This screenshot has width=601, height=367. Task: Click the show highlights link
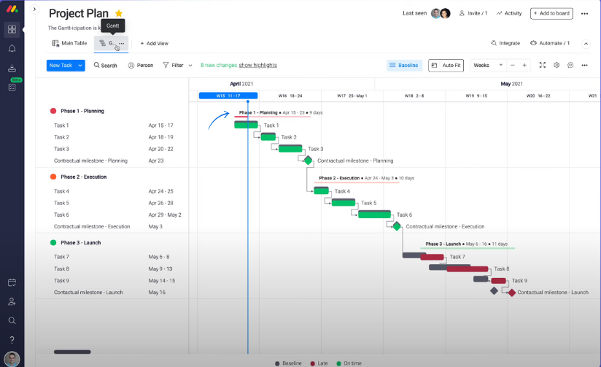257,65
